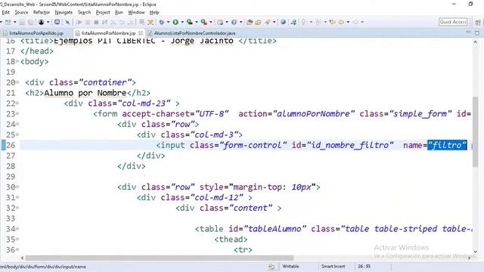The image size is (484, 272).
Task: Click the Open Task folder icon
Action: [258, 22]
